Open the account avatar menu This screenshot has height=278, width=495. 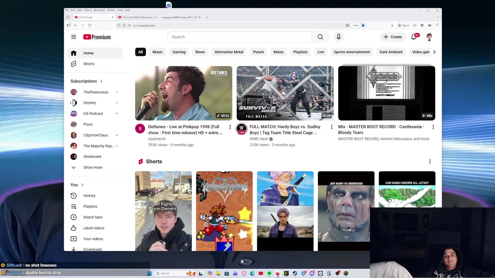pos(429,37)
